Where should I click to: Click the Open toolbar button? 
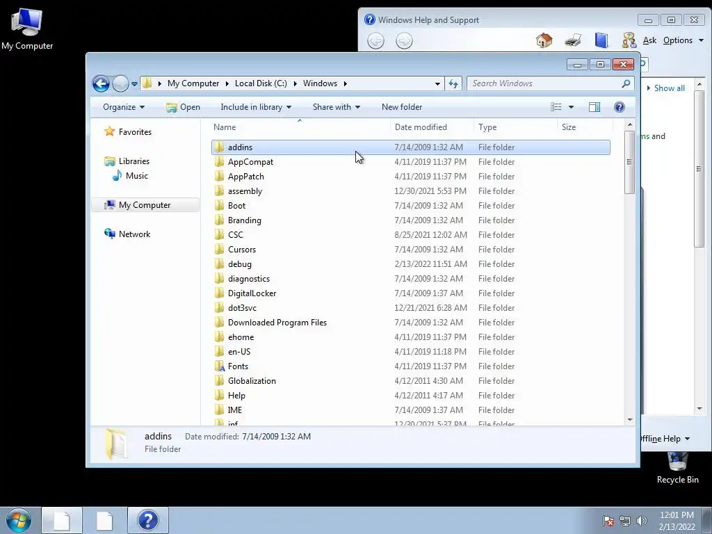(x=184, y=107)
